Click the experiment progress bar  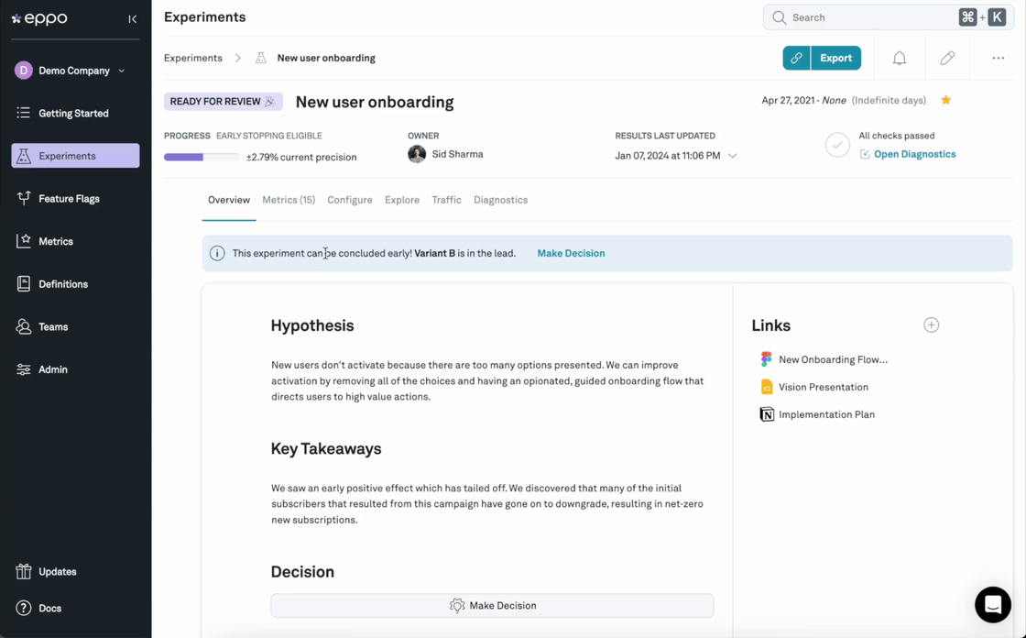click(x=201, y=157)
